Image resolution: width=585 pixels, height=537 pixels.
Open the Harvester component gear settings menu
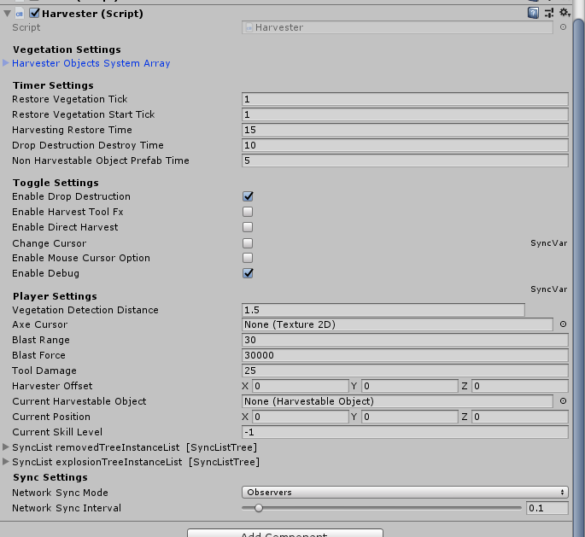click(x=565, y=13)
